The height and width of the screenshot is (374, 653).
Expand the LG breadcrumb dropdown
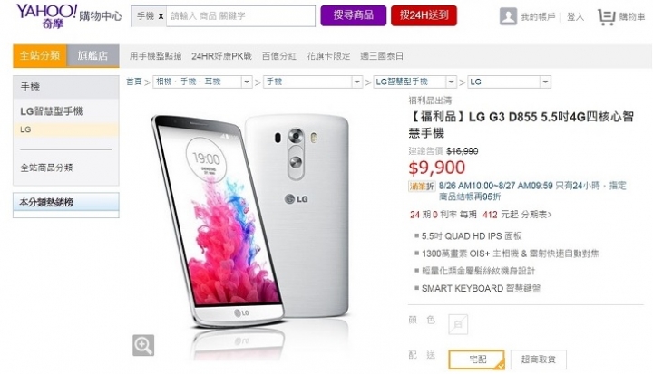(x=546, y=82)
